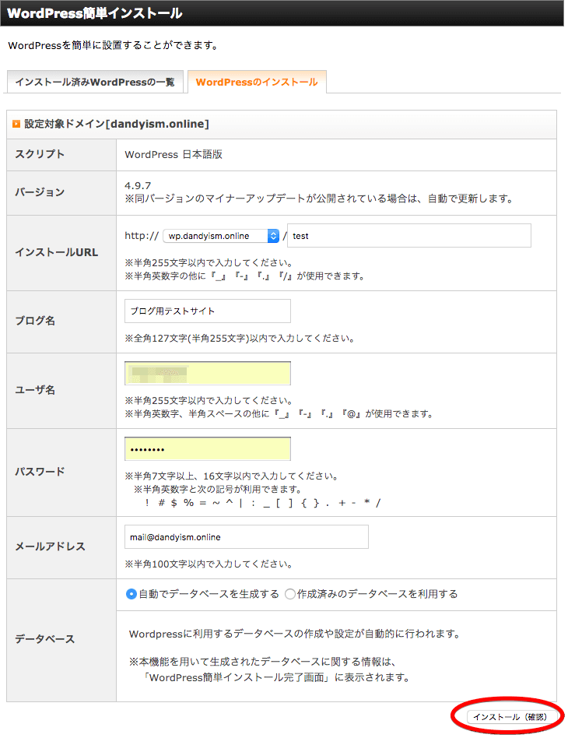Image resolution: width=568 pixels, height=738 pixels.
Task: Click the インストール（確認） button
Action: [x=510, y=716]
